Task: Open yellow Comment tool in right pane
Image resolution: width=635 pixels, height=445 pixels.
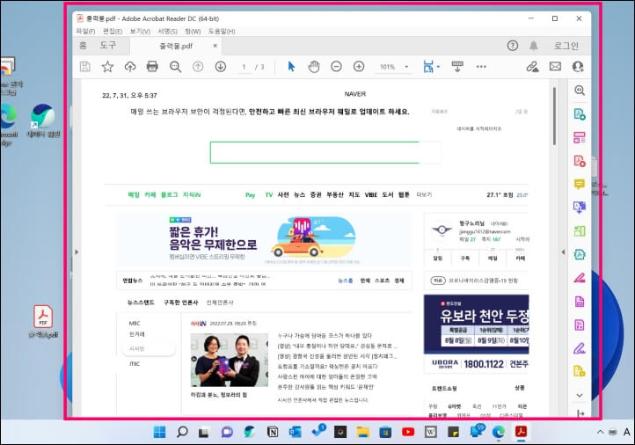Action: (x=580, y=185)
